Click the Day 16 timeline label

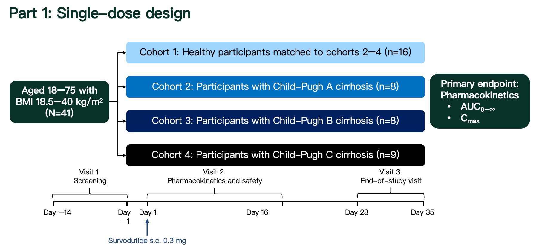click(257, 212)
